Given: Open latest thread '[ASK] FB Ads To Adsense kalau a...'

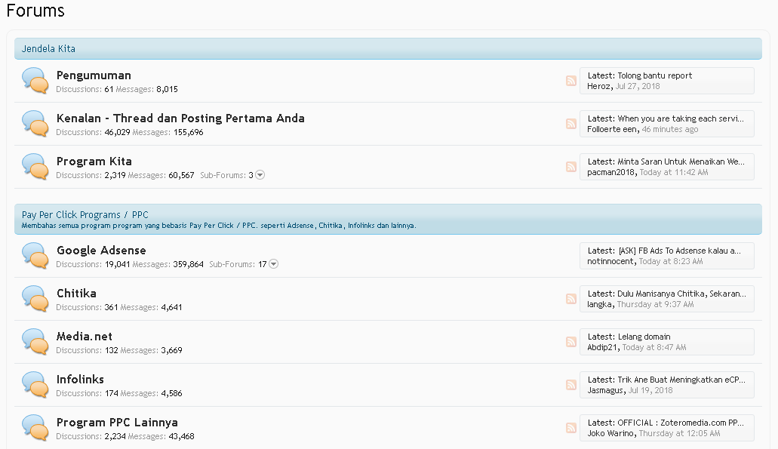Looking at the screenshot, I should 680,251.
